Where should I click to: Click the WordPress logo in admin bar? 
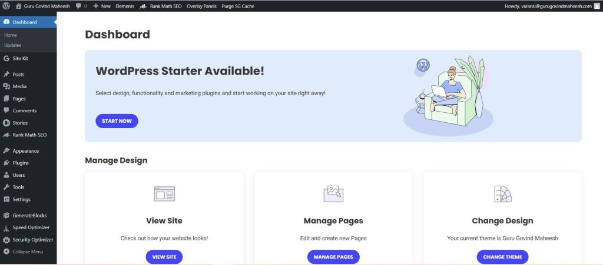[6, 6]
